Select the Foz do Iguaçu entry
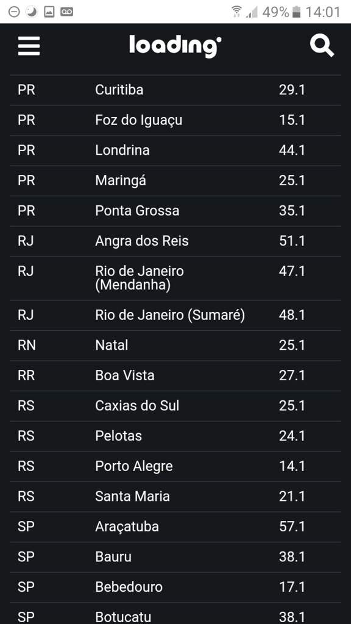 (x=175, y=120)
